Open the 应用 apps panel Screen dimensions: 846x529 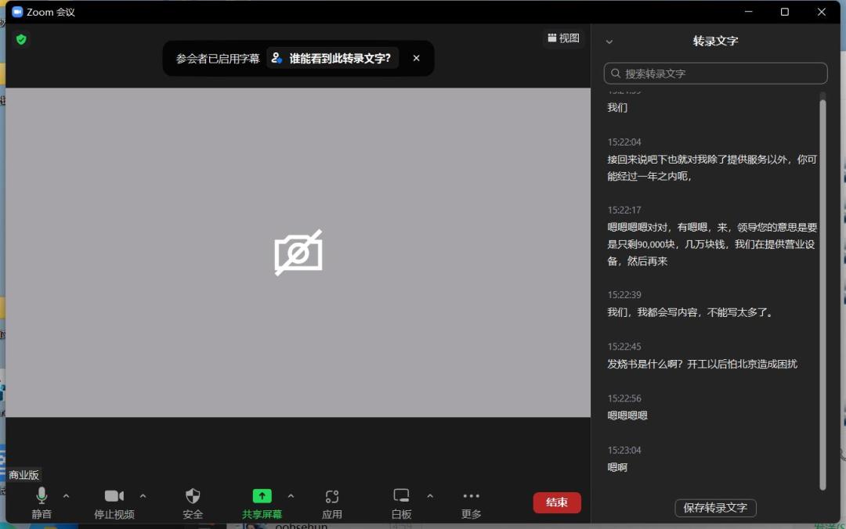(332, 502)
